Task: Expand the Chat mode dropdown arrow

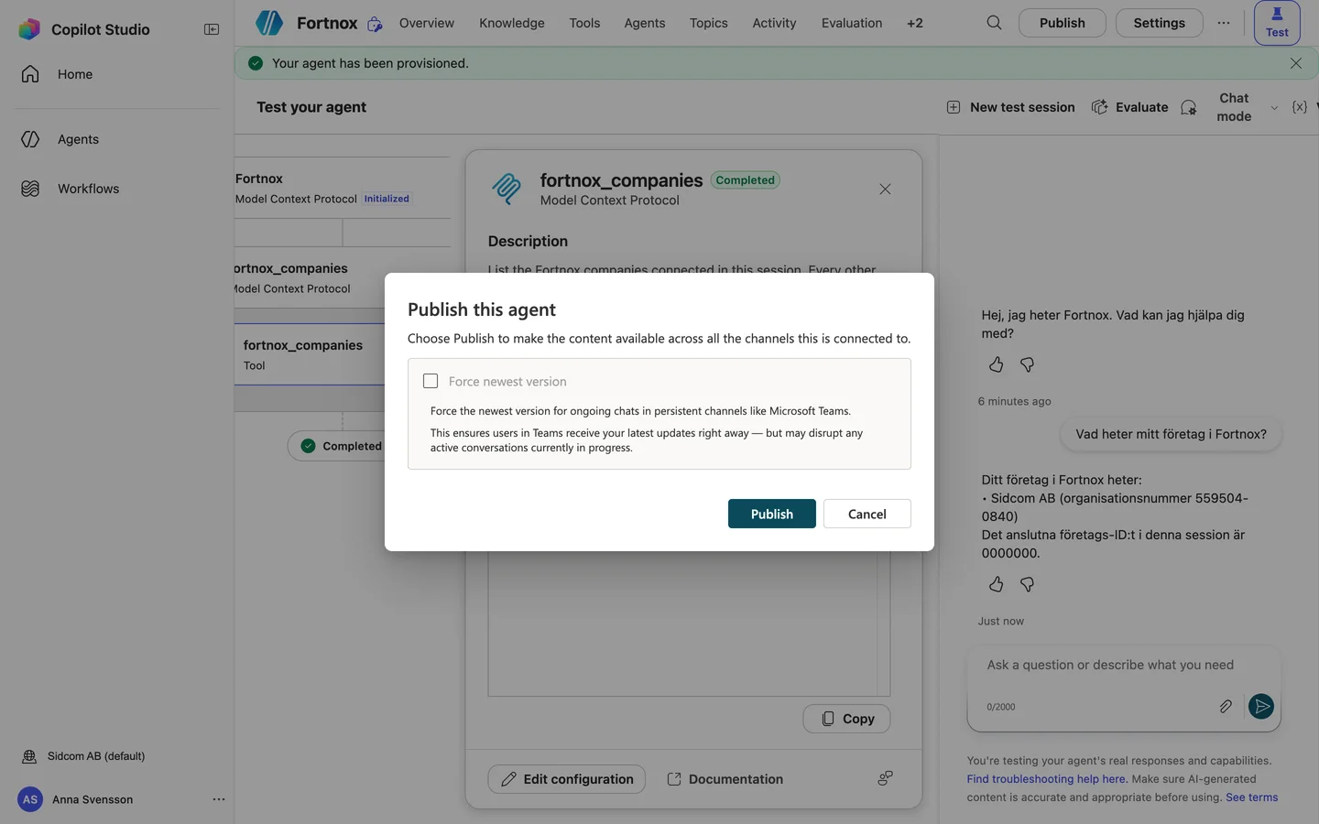Action: coord(1274,108)
